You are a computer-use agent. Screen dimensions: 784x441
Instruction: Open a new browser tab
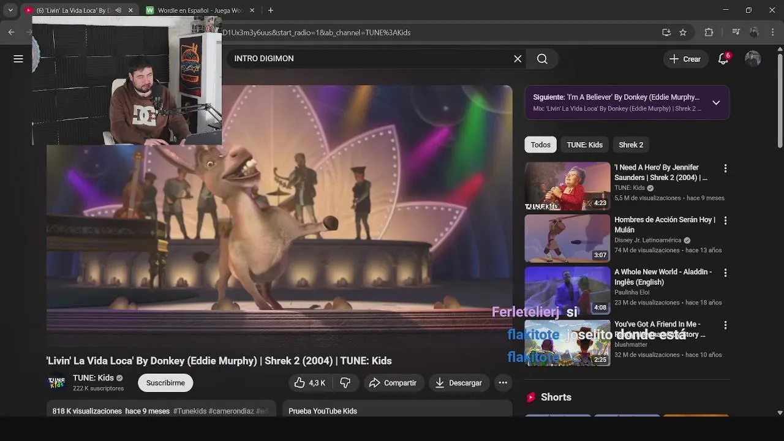pyautogui.click(x=271, y=10)
